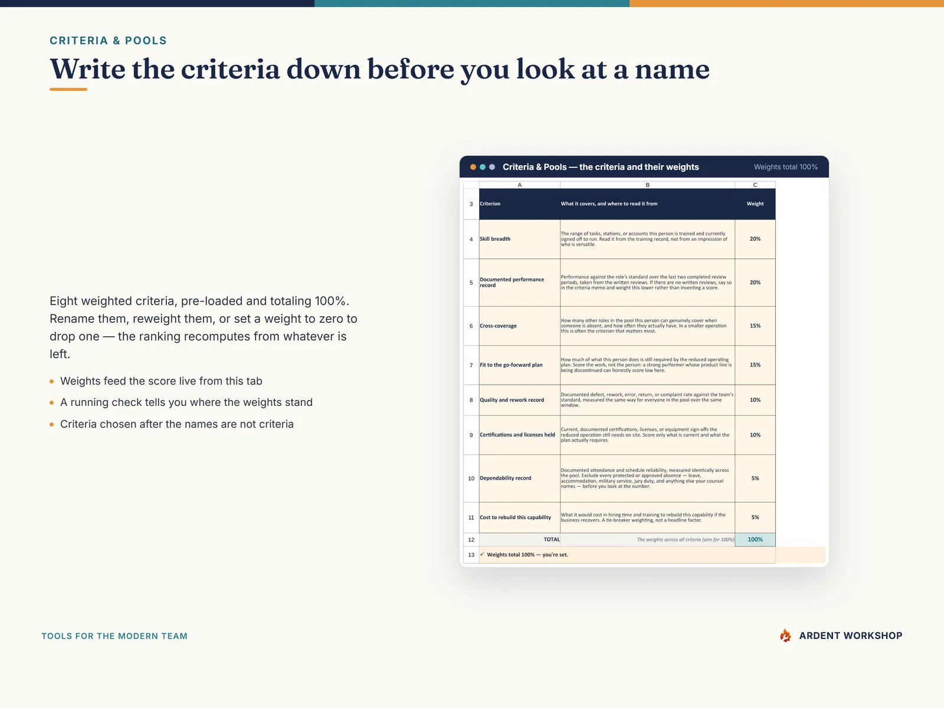
Task: Select the 'Dependability record' cell
Action: point(520,478)
